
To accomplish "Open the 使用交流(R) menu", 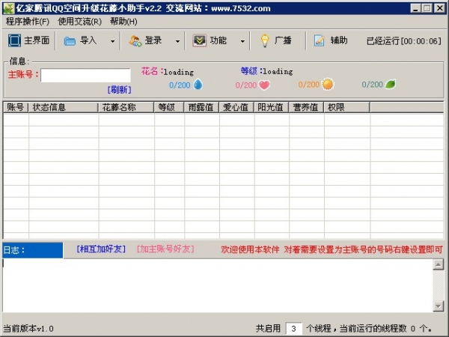I will (79, 22).
